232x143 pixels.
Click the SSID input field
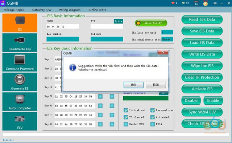tap(63, 26)
